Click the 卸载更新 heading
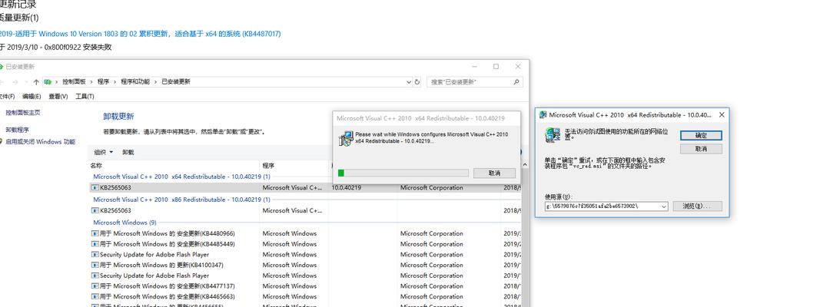The image size is (840, 307). coord(118,116)
